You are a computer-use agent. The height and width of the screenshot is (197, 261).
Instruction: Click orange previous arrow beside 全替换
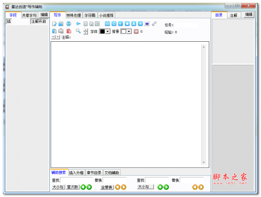pos(117,187)
